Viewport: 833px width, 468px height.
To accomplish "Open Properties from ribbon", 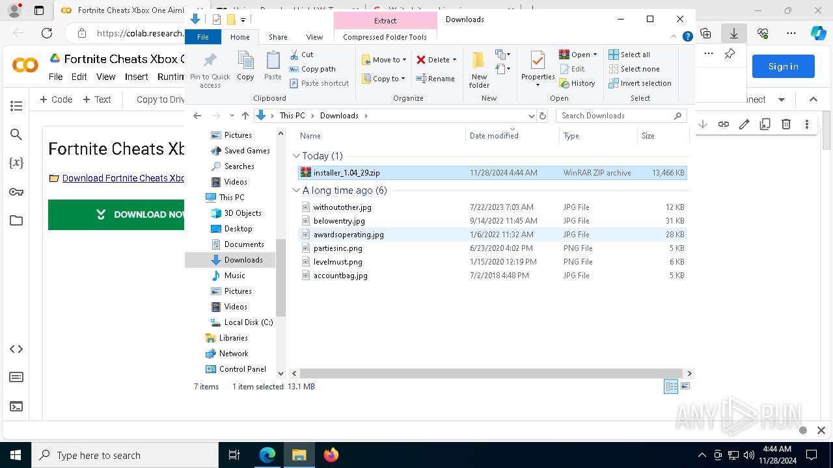I will point(538,69).
